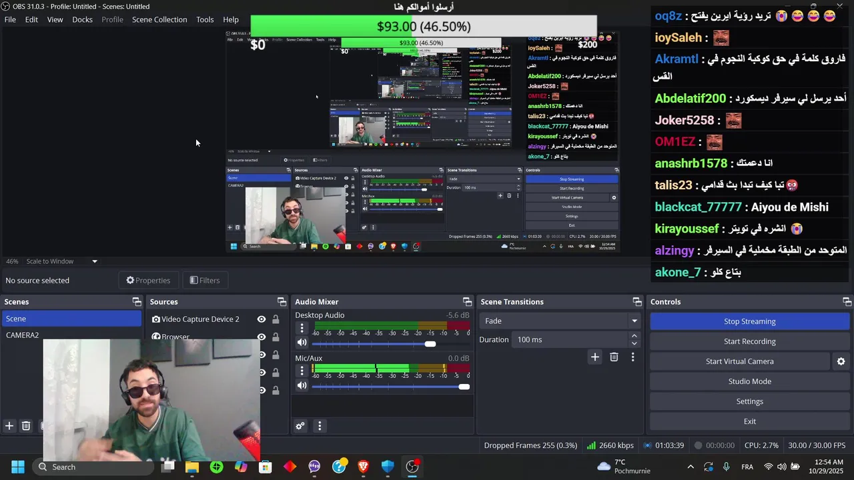Float the Audio Mixer dock icon
The width and height of the screenshot is (854, 480).
[x=467, y=302]
